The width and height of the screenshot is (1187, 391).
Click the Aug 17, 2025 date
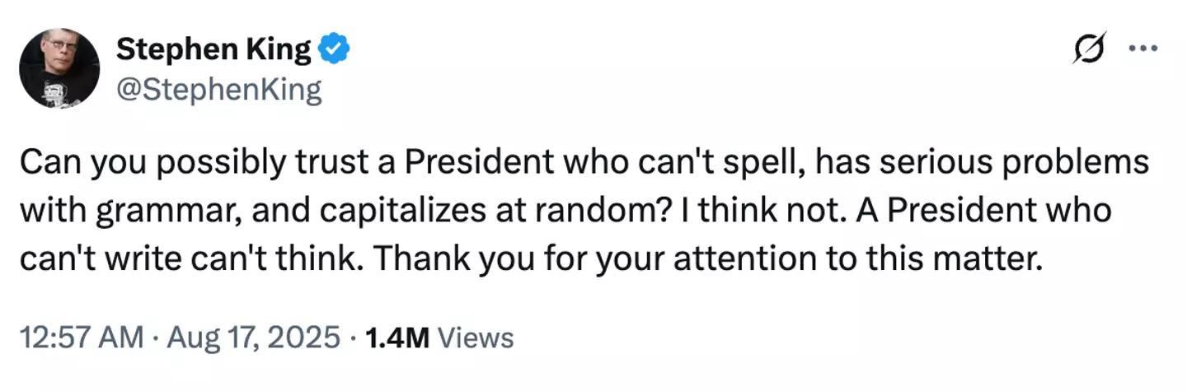253,337
